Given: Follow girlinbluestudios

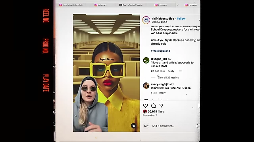Looking at the screenshot, I should 181,19.
